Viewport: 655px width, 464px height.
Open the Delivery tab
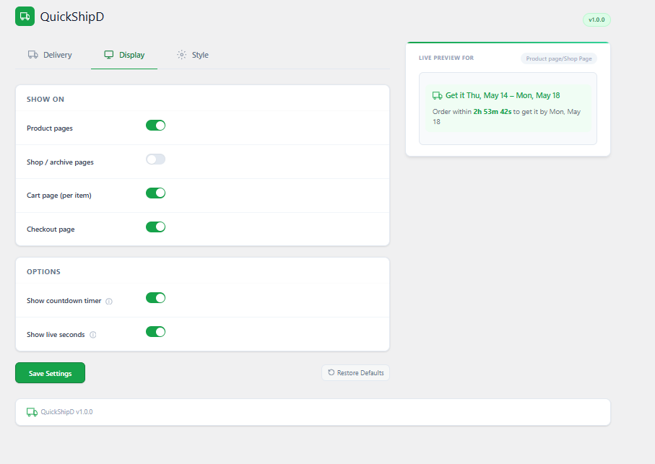pyautogui.click(x=50, y=55)
